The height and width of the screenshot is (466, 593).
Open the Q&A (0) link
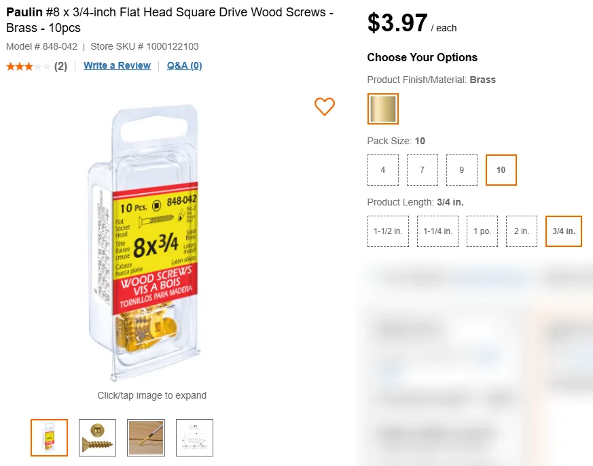(x=184, y=65)
